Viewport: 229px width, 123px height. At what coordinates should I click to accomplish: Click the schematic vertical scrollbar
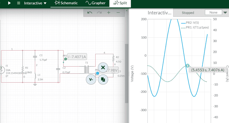click(127, 74)
